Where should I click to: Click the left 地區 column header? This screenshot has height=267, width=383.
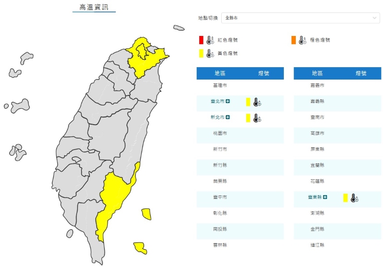click(220, 73)
